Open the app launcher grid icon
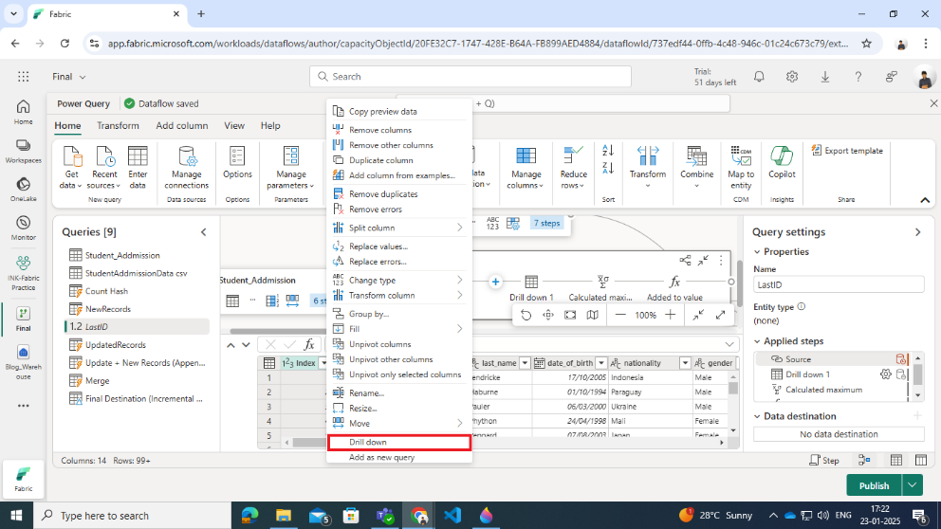 point(24,76)
